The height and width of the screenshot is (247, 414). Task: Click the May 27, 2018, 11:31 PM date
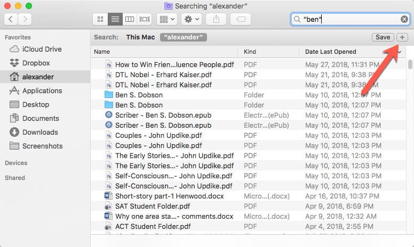342,64
